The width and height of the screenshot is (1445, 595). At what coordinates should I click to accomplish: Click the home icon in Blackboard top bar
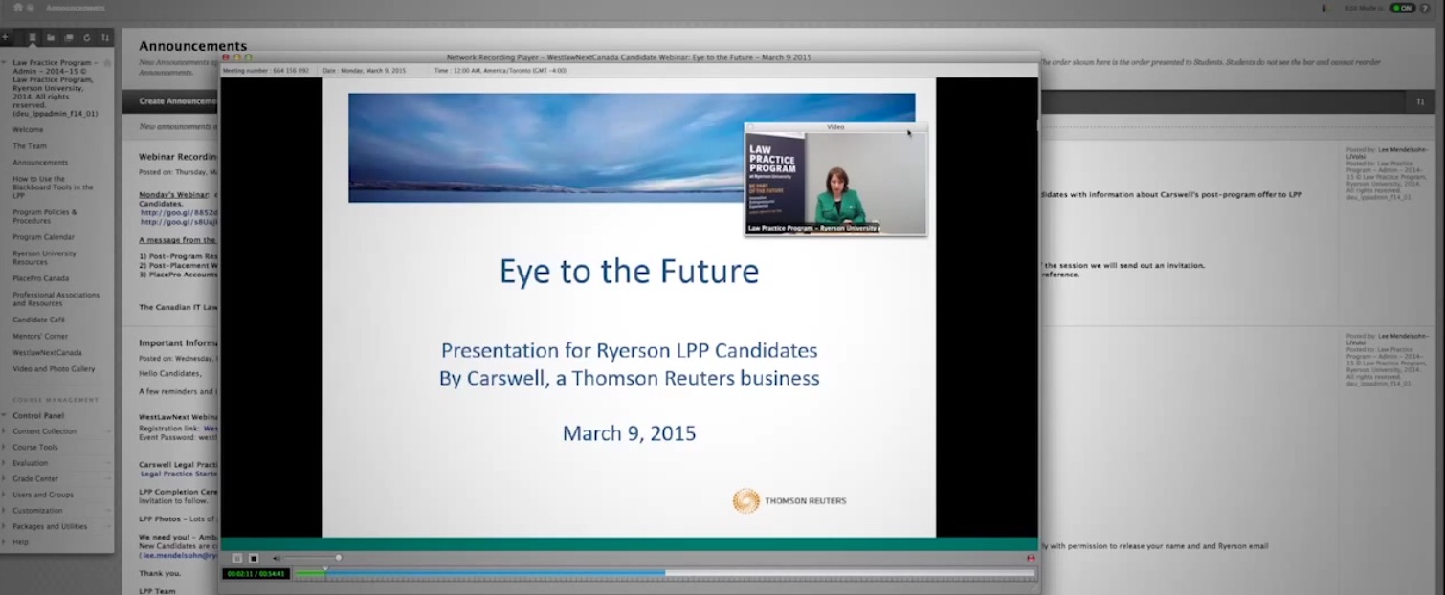(x=17, y=8)
